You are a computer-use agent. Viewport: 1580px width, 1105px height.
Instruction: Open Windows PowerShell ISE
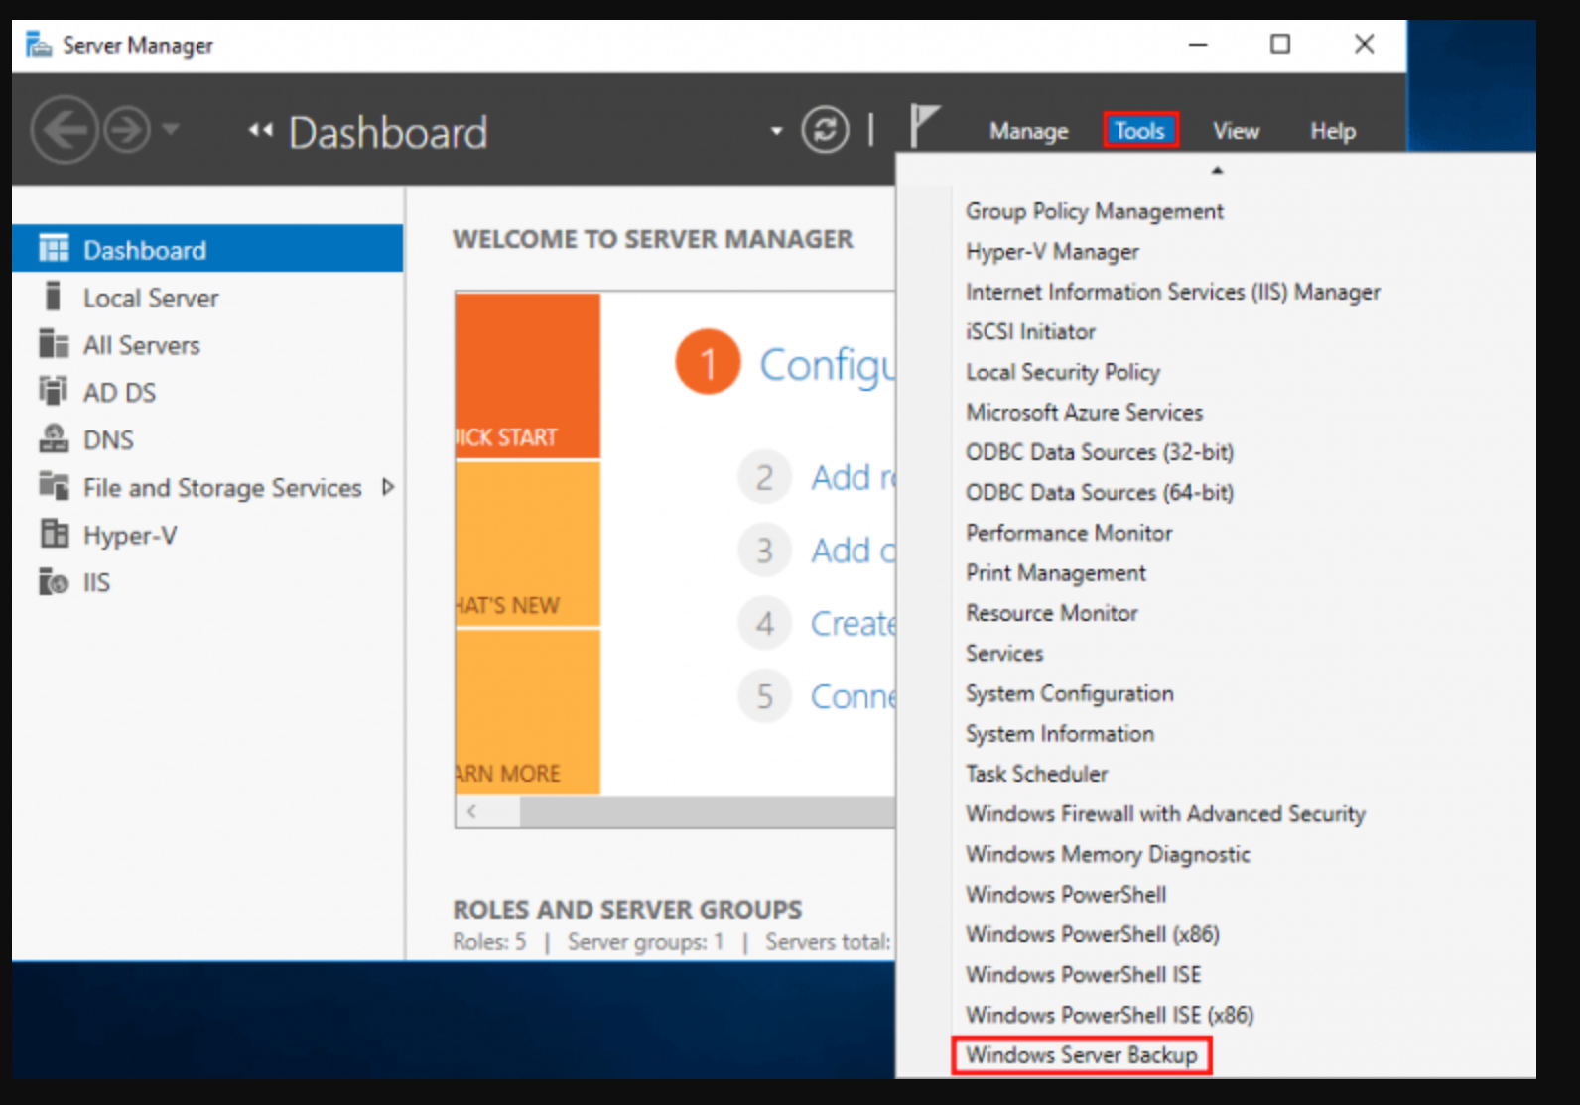(1083, 975)
